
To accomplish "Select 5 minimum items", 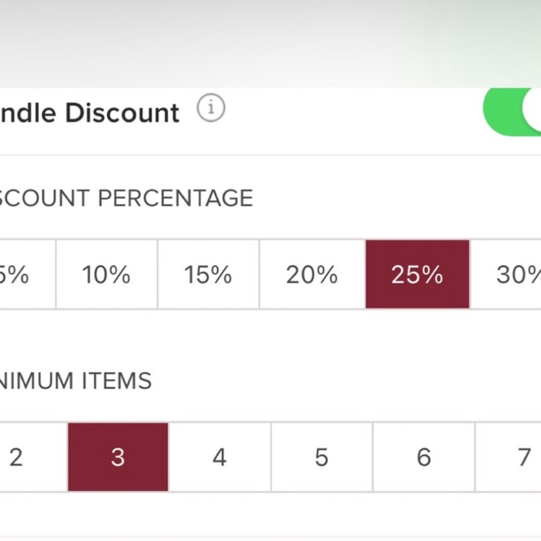I will 322,457.
